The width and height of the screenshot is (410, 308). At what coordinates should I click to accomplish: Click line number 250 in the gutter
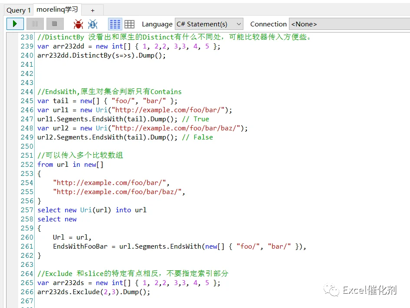tap(27, 146)
